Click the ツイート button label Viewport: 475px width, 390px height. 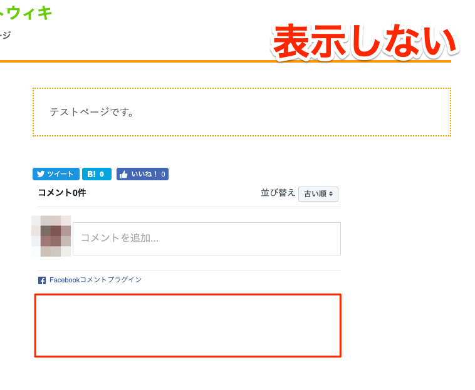point(60,174)
